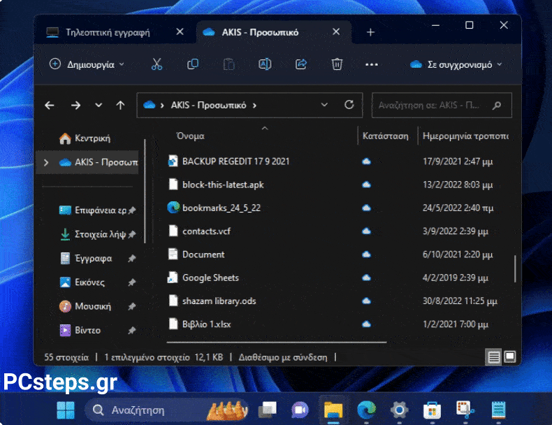552x425 pixels.
Task: Expand AKIS - Προσωπικό tree node
Action: click(46, 162)
